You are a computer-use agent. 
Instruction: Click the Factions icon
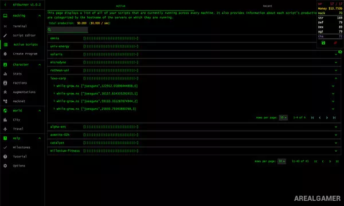tap(5, 83)
